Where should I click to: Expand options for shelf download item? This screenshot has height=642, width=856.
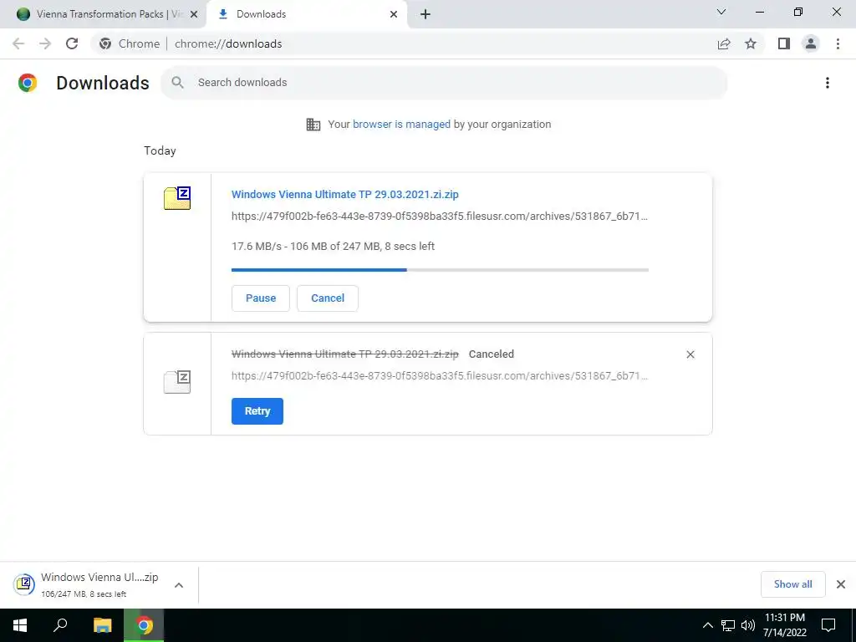pos(179,585)
